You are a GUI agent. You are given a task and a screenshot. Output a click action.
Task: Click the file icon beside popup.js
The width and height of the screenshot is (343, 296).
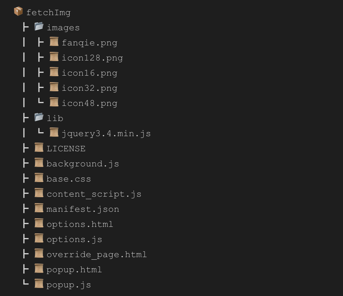tap(39, 284)
